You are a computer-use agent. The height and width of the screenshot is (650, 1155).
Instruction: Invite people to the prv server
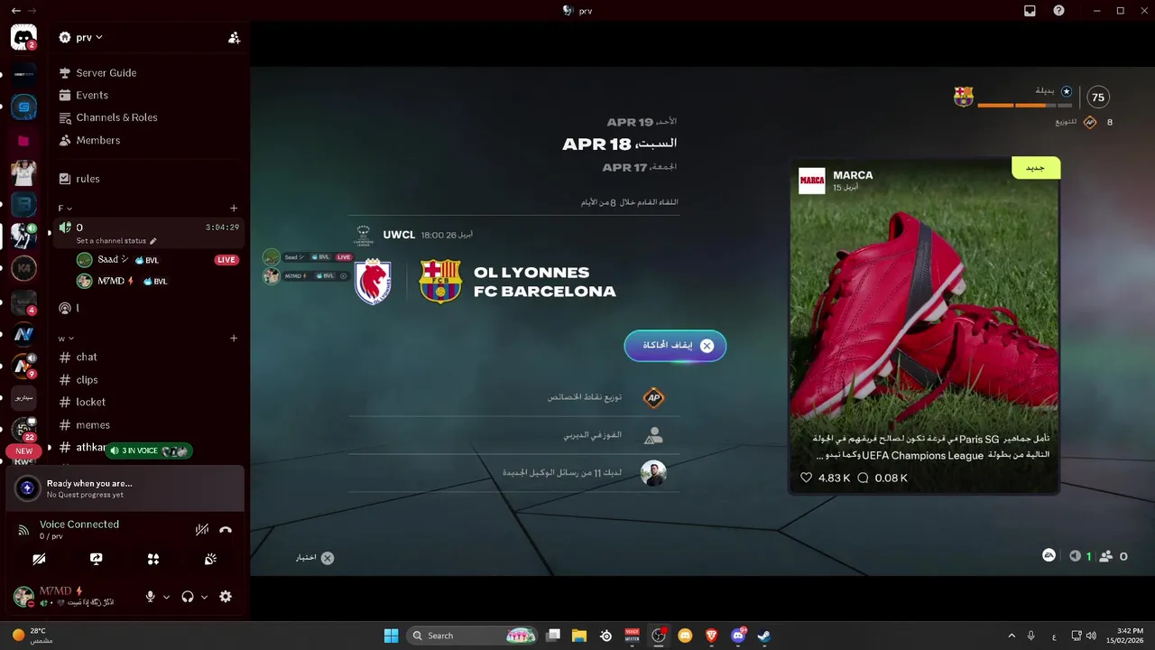coord(234,38)
